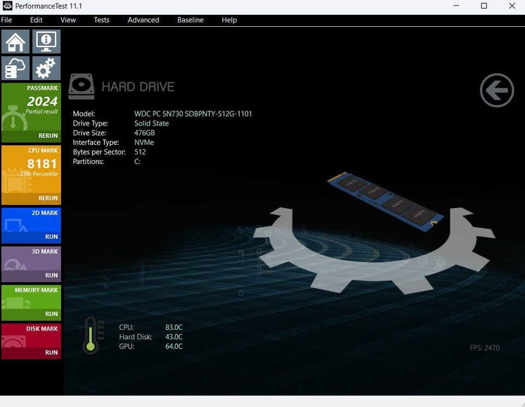Open the Tests menu
525x407 pixels.
(102, 20)
